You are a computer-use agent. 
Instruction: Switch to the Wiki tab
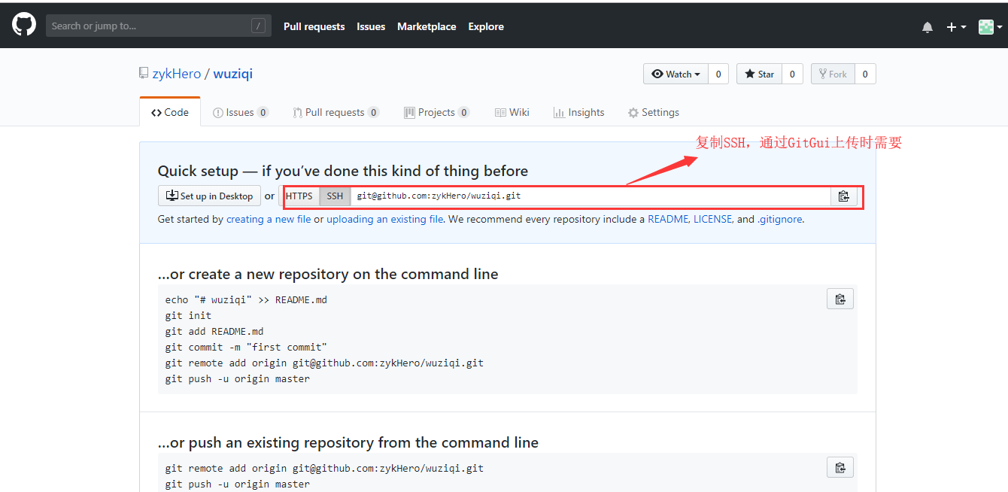pyautogui.click(x=512, y=112)
